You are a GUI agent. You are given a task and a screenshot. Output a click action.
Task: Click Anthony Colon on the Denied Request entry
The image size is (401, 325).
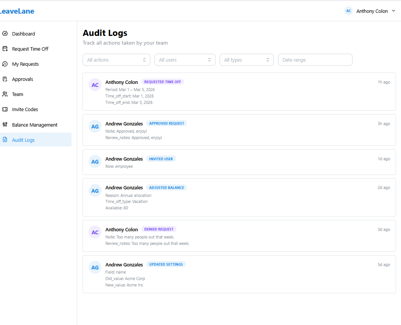pos(122,229)
